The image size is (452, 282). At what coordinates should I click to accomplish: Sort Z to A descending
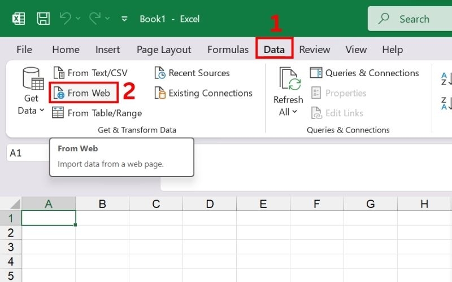(x=446, y=104)
